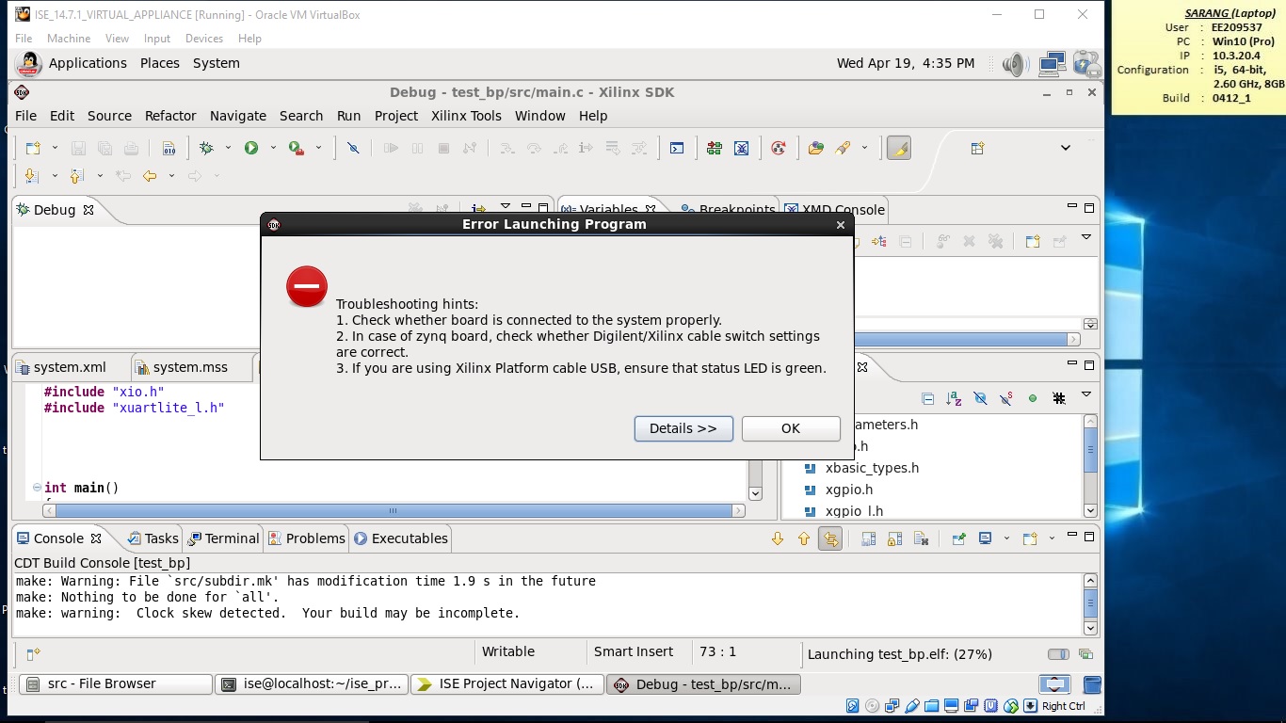Click the Details button in the error dialog
Image resolution: width=1286 pixels, height=723 pixels.
pos(683,428)
